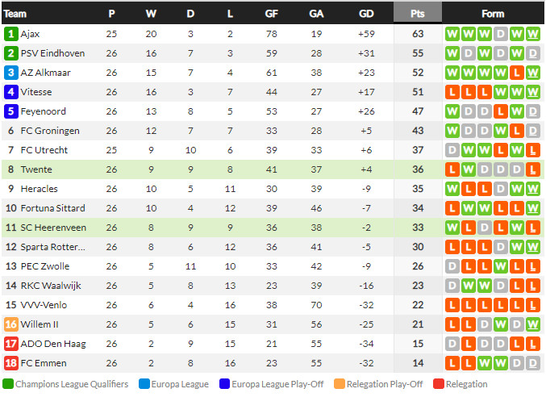Click Feyenoord's blue position 5 badge
The image size is (546, 397).
point(10,111)
